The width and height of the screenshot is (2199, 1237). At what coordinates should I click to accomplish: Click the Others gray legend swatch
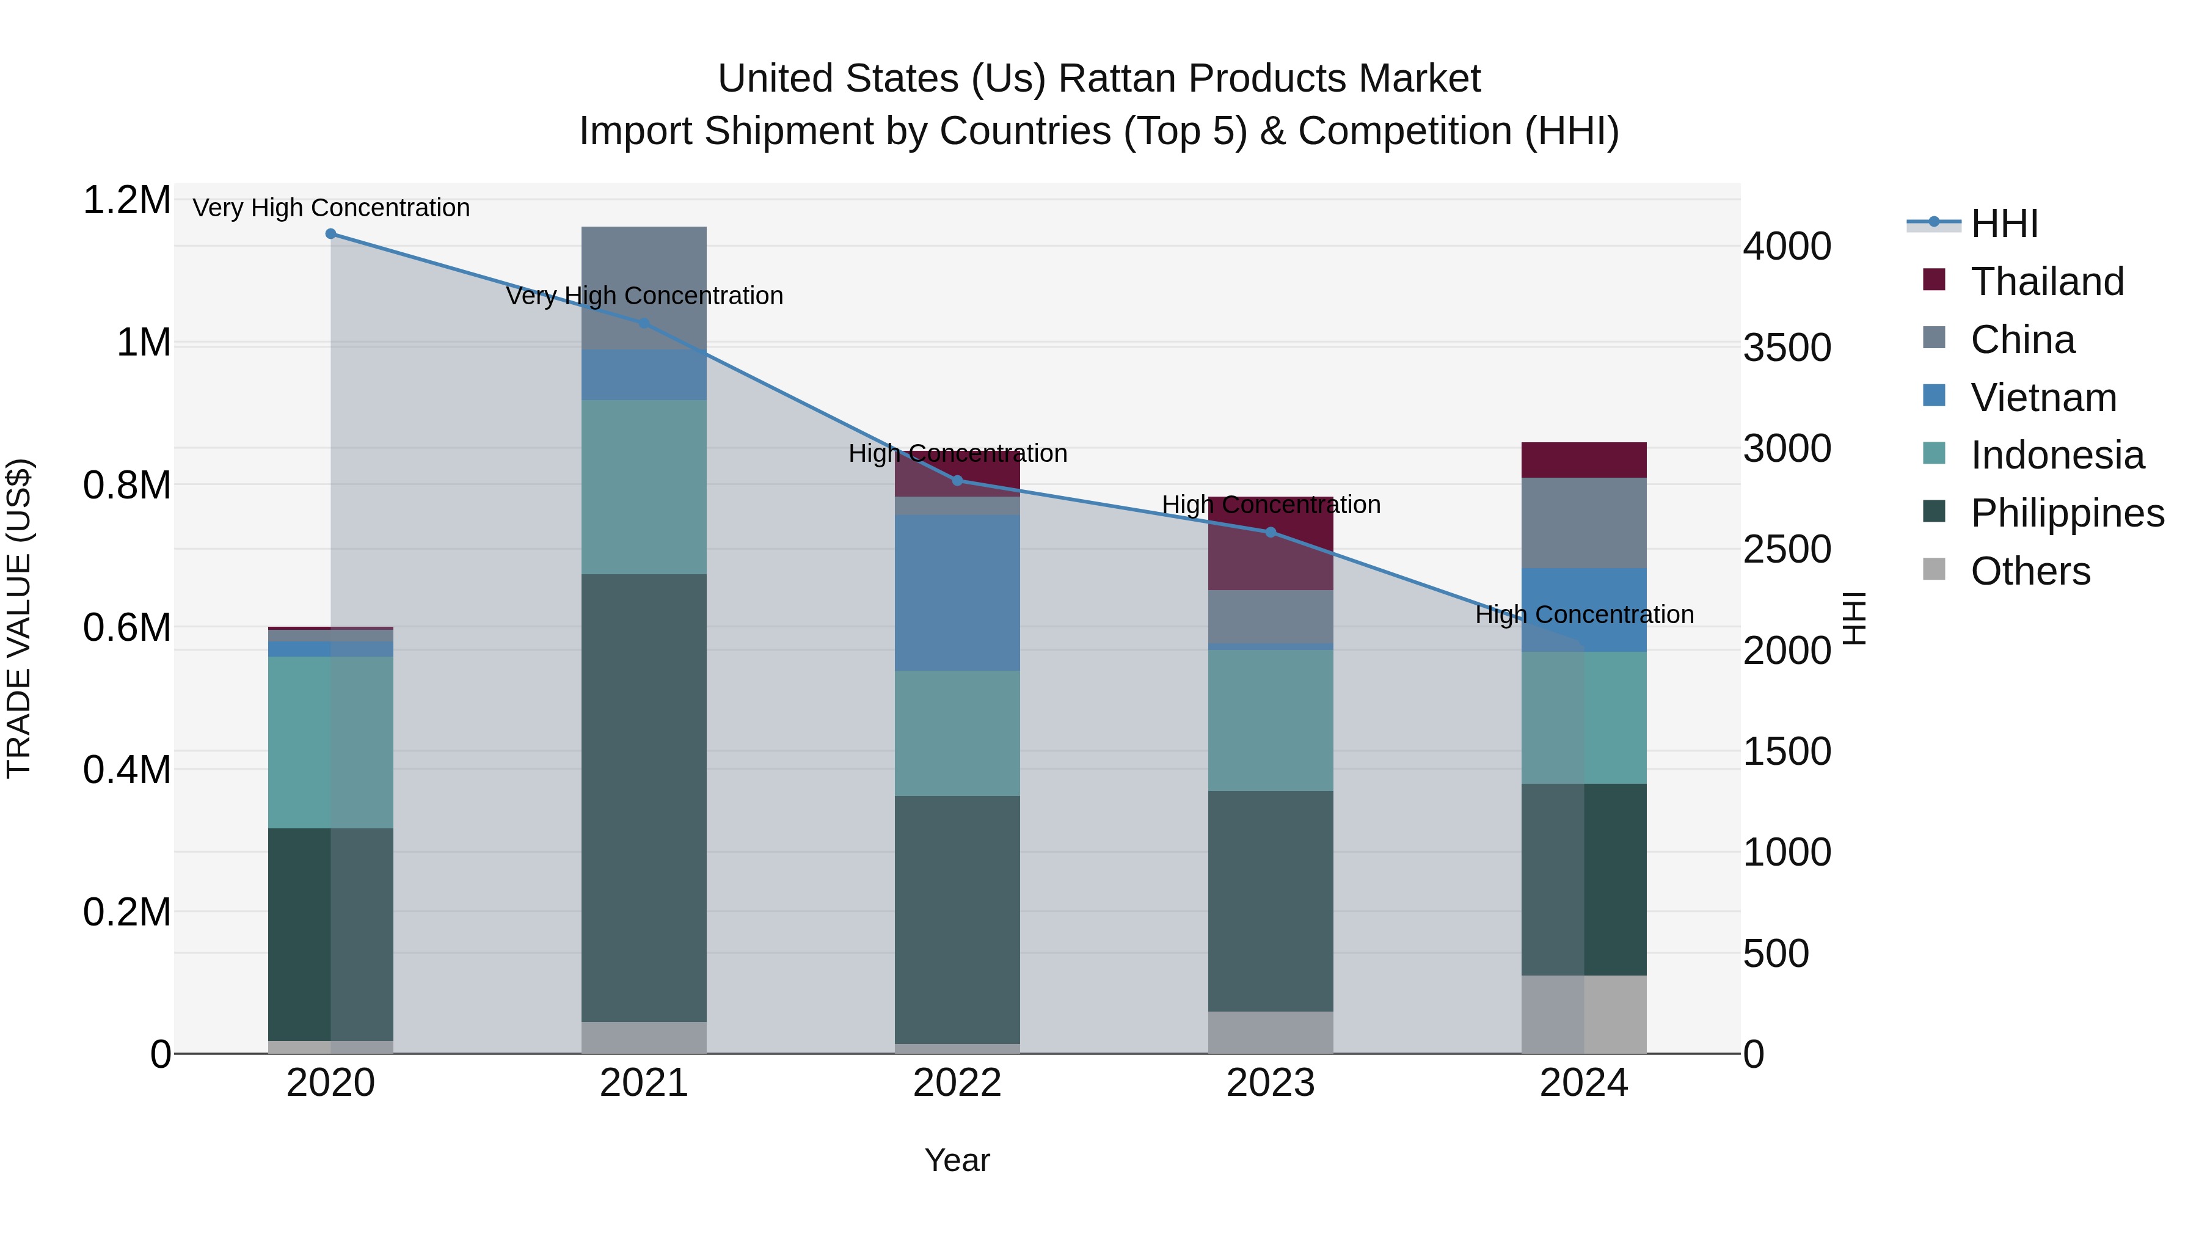coord(1933,569)
